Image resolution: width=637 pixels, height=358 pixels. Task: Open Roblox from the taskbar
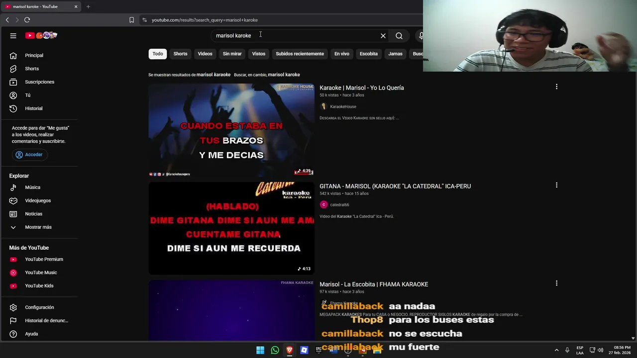[304, 350]
